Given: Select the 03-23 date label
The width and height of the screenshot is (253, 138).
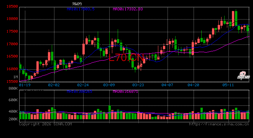Looking at the screenshot, I should click(x=138, y=85).
